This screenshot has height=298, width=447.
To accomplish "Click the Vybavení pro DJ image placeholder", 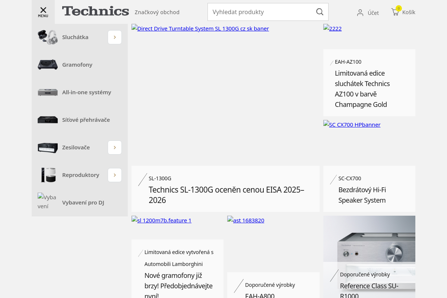I will click(47, 202).
